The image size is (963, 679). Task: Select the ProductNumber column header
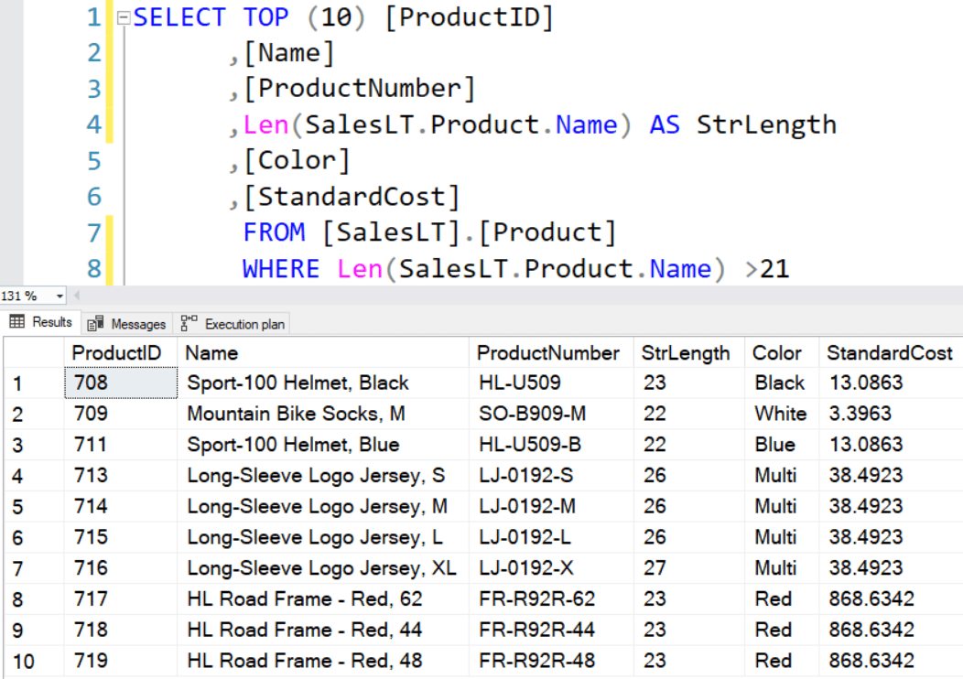pyautogui.click(x=551, y=353)
